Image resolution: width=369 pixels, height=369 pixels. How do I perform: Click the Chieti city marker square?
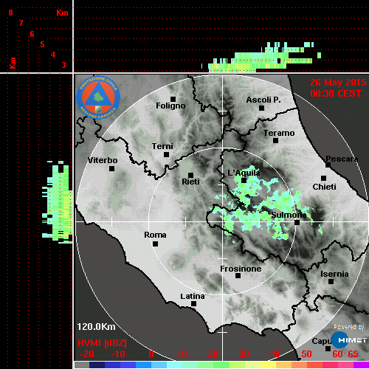323,178
